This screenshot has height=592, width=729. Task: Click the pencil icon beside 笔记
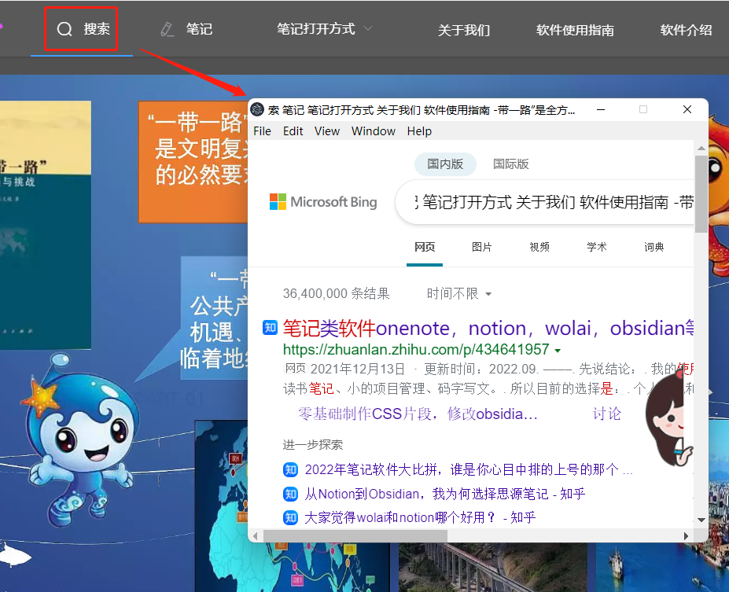167,30
